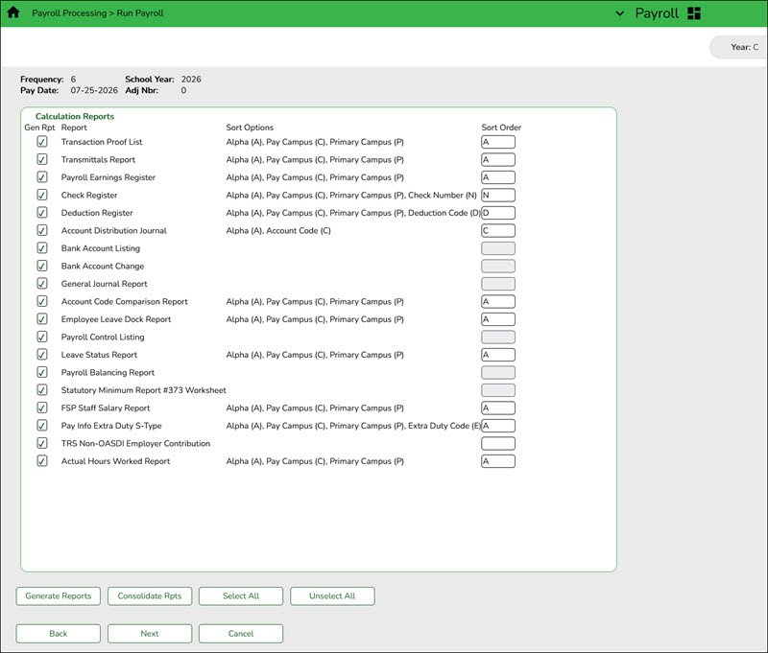Edit sort order for Transaction Proof List

point(498,142)
